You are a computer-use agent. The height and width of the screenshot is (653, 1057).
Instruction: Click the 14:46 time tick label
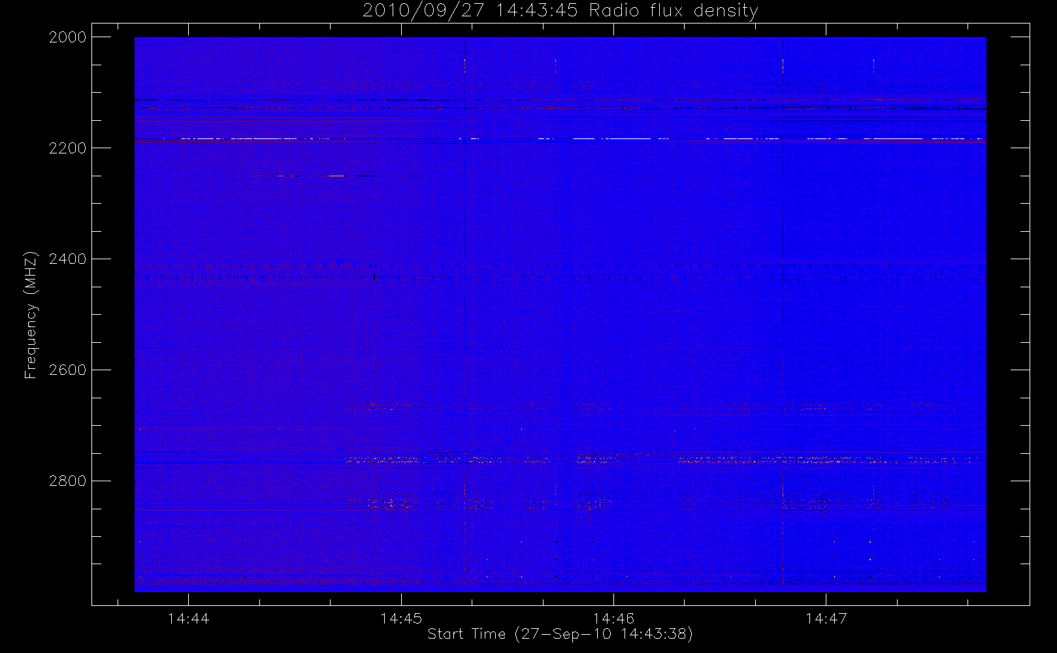tap(613, 618)
